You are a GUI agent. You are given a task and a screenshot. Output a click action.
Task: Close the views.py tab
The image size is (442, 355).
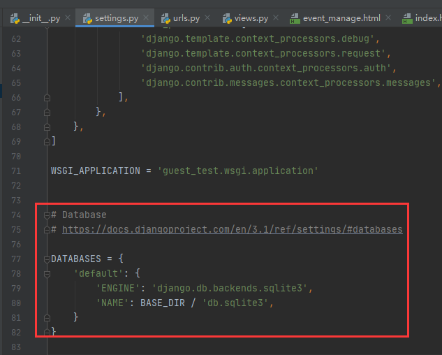276,17
